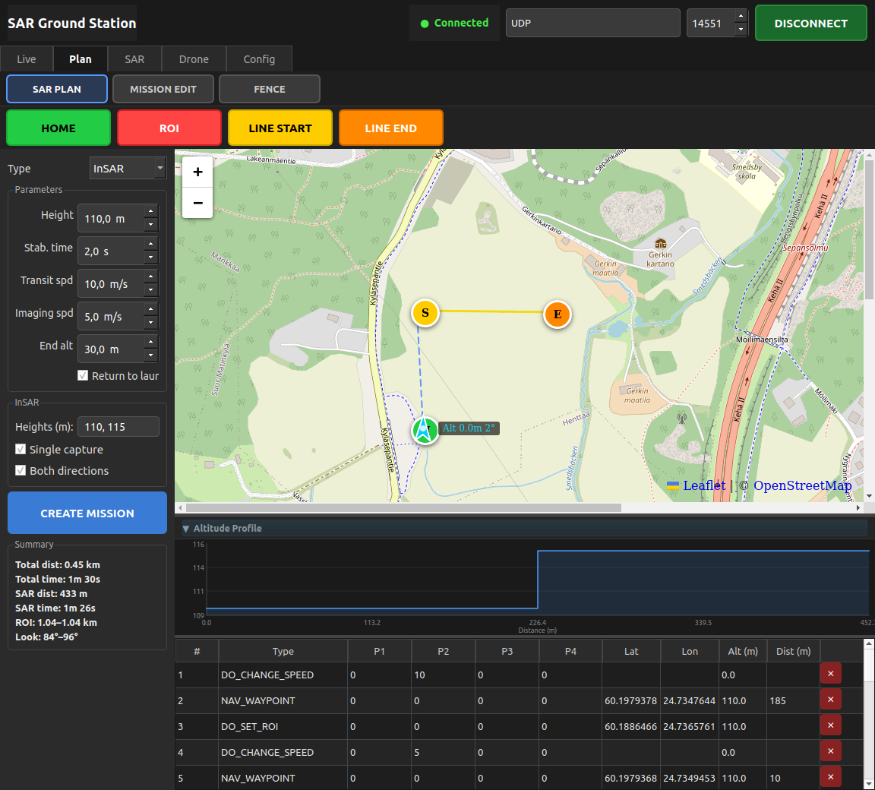Click the CREATE MISSION button
Viewport: 875px width, 790px height.
click(x=87, y=513)
